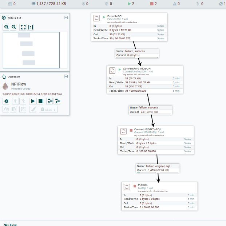Select the ConvertJSONToSQL processor icon
Screen dimensions: 226x226
click(x=123, y=131)
